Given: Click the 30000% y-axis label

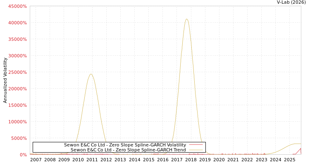Looking at the screenshot, I should [x=17, y=56].
